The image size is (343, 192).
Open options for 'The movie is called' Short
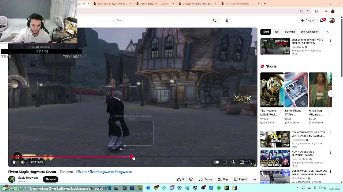click(281, 112)
